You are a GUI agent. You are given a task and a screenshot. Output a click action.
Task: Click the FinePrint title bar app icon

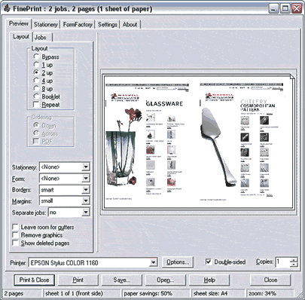coord(7,8)
